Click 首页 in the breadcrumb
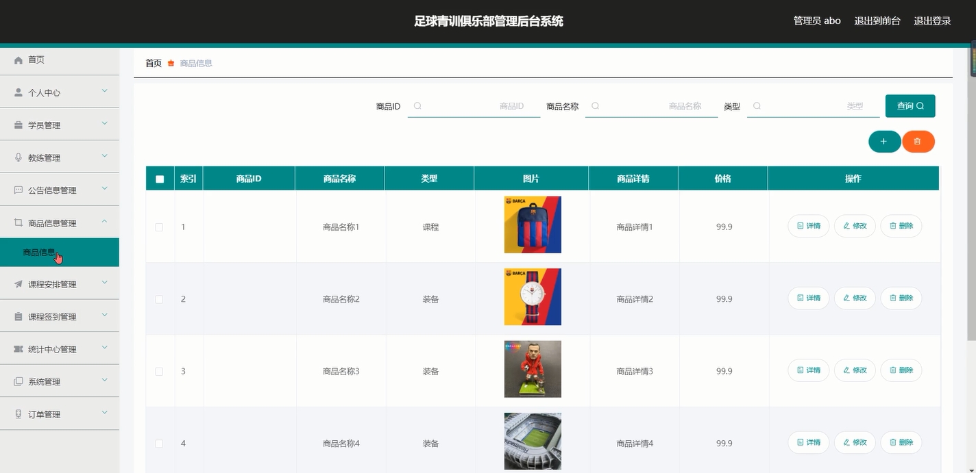Viewport: 976px width, 473px height. [154, 63]
